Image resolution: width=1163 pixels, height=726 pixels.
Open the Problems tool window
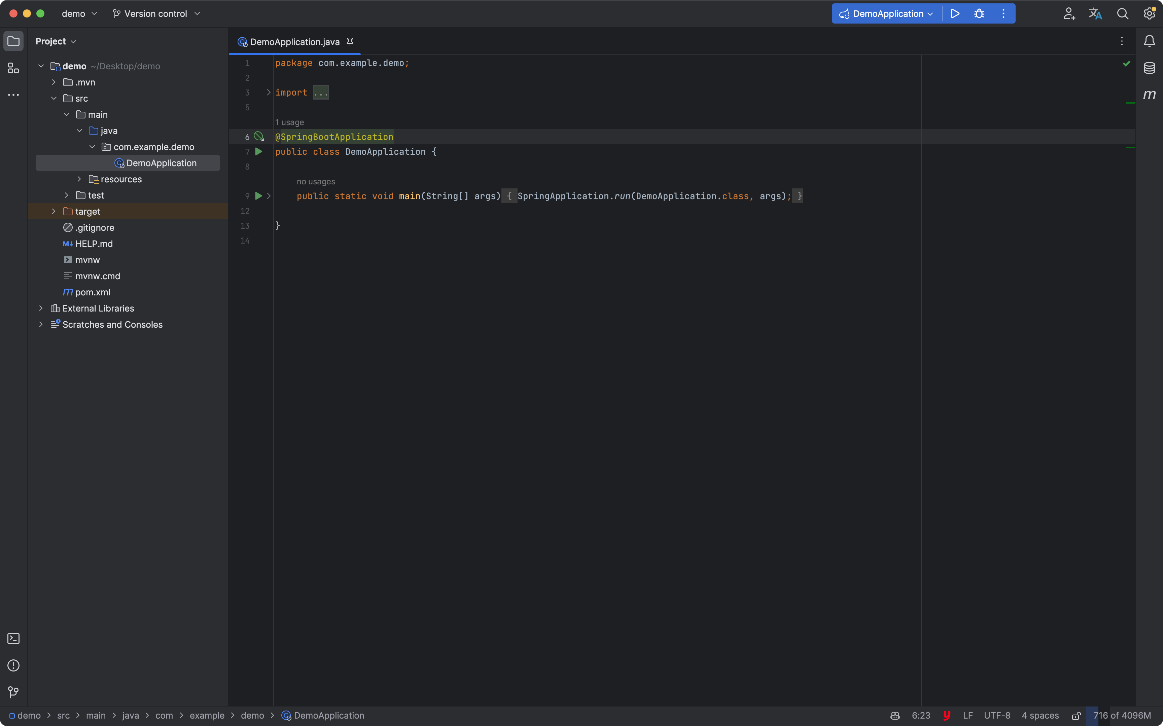point(13,665)
